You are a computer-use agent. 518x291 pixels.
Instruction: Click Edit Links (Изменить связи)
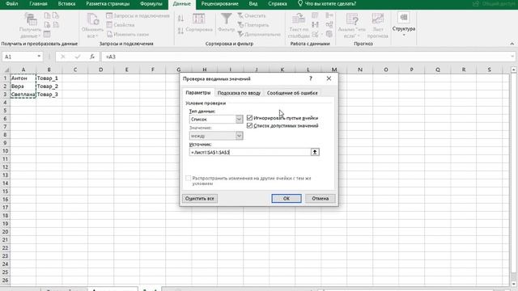point(128,34)
